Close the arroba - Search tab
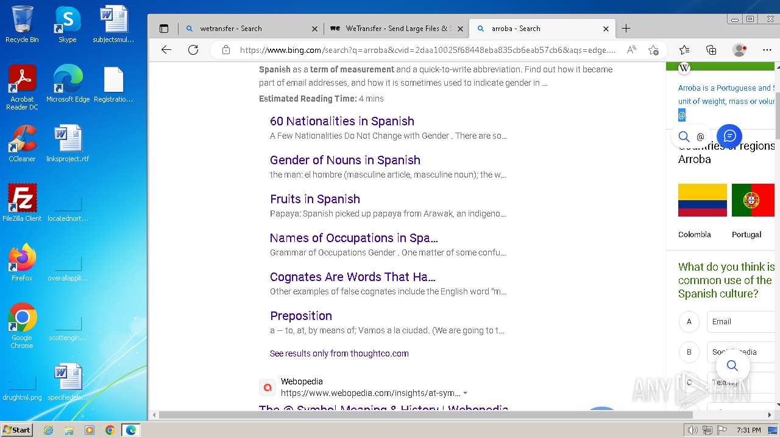 [606, 29]
